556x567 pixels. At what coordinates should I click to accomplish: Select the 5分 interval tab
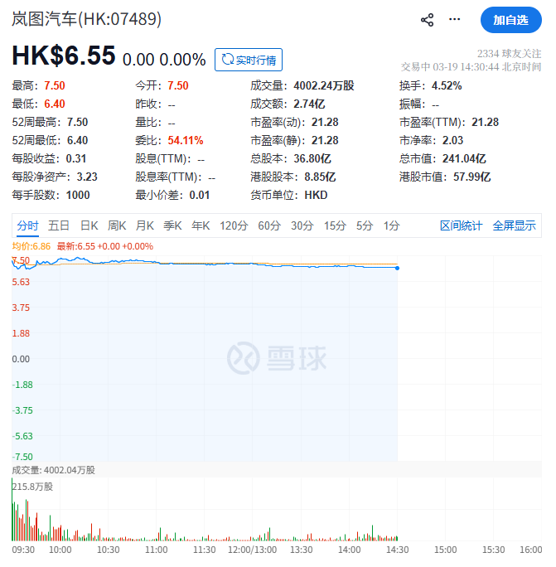(x=365, y=225)
